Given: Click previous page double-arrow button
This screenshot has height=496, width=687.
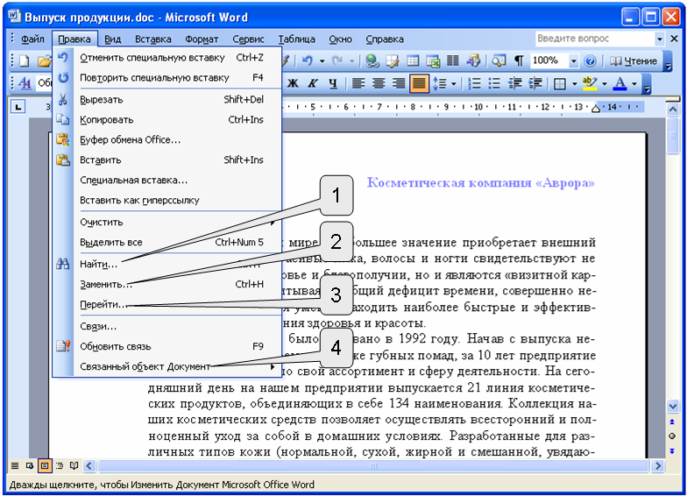Looking at the screenshot, I should (x=672, y=422).
